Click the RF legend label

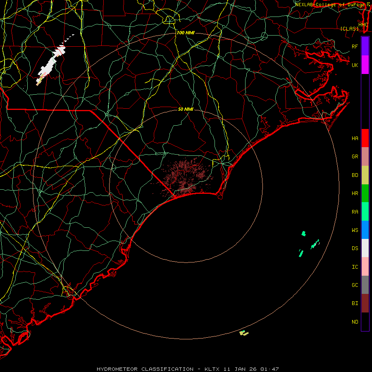coord(355,46)
